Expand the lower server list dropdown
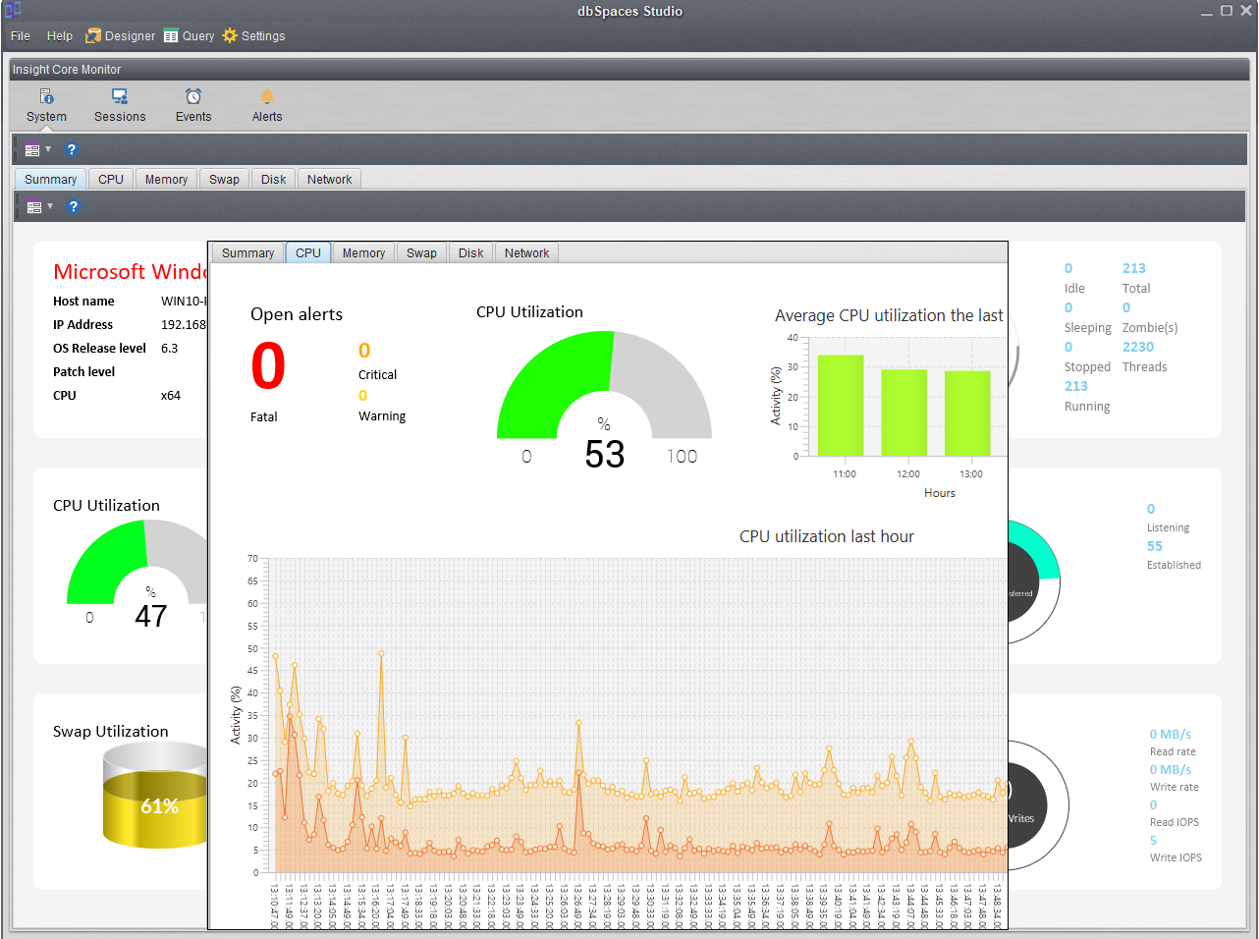The width and height of the screenshot is (1259, 939). click(39, 207)
